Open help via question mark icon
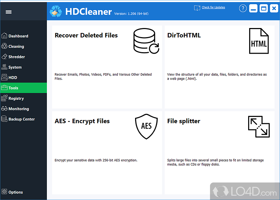 [x=243, y=8]
